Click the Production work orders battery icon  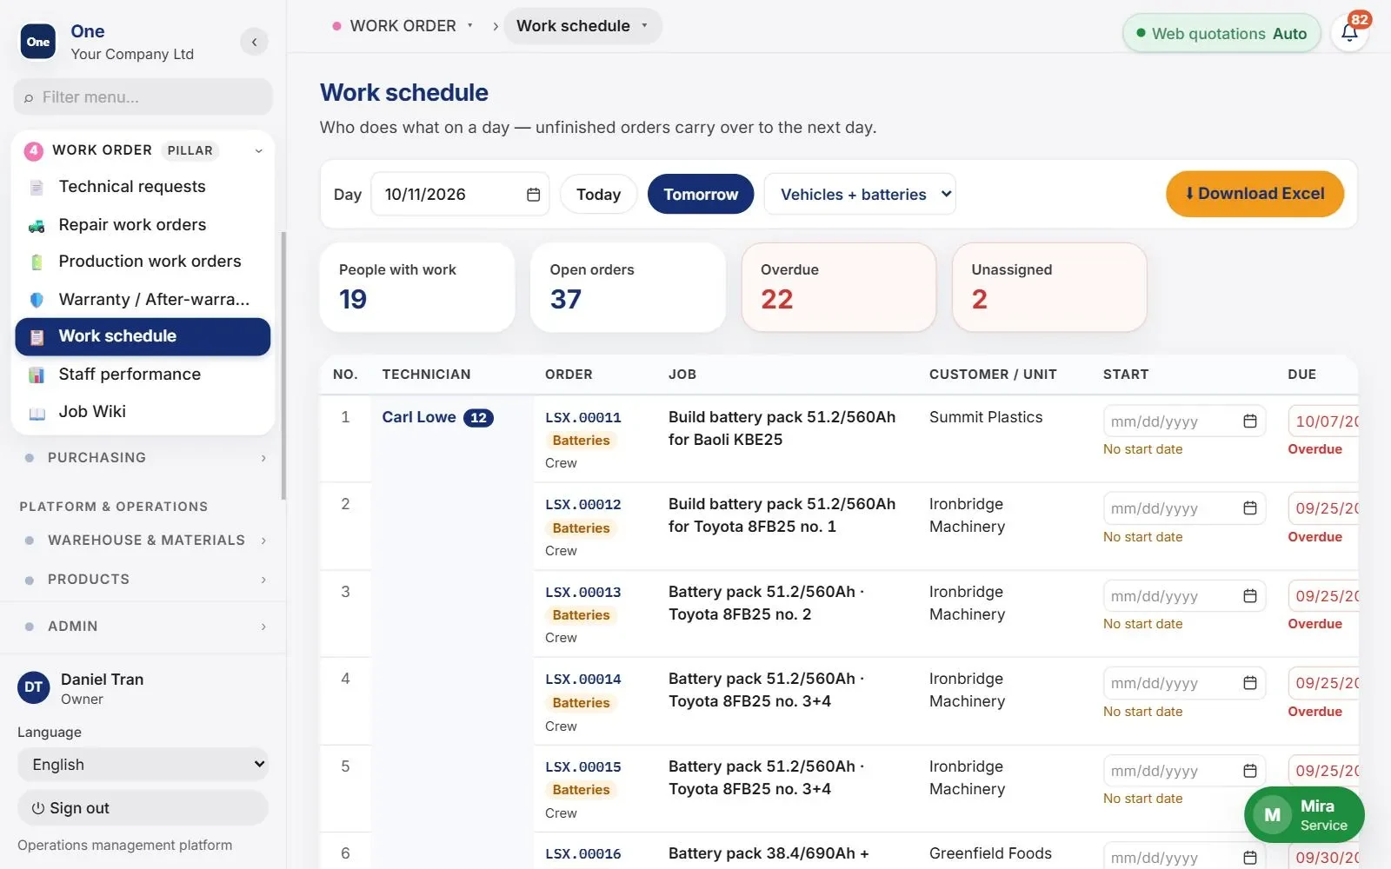(37, 262)
